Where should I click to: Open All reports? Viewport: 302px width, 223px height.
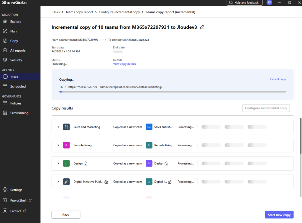click(20, 51)
